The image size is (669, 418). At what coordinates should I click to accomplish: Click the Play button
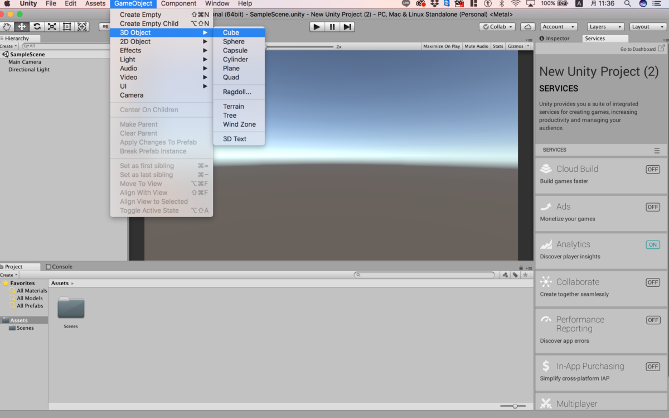[317, 26]
